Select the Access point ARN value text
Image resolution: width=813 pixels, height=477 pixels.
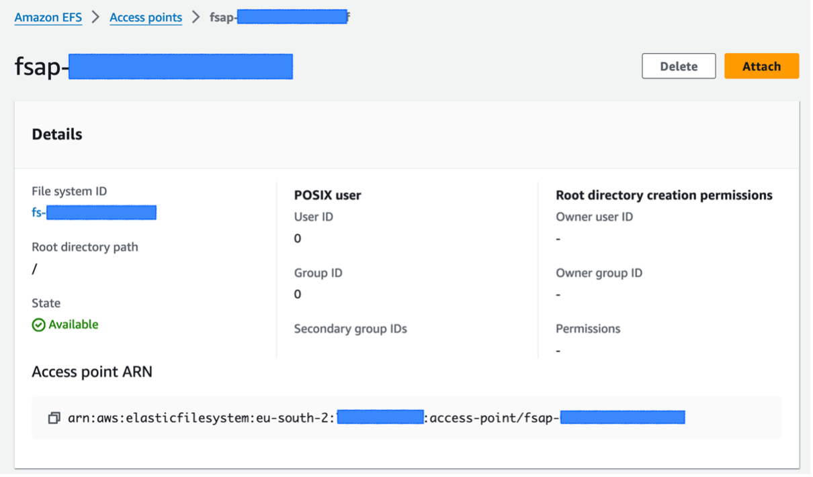[x=376, y=419]
